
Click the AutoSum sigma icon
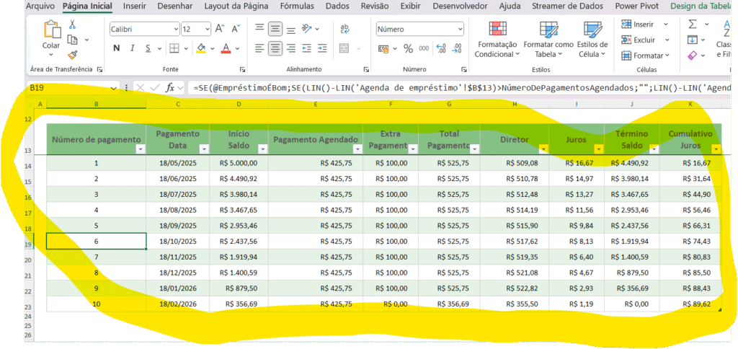693,24
